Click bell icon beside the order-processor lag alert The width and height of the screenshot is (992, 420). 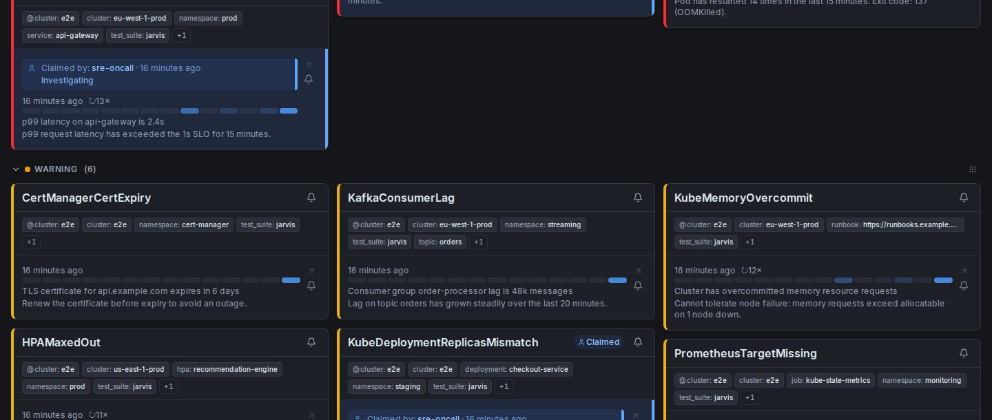(x=638, y=286)
